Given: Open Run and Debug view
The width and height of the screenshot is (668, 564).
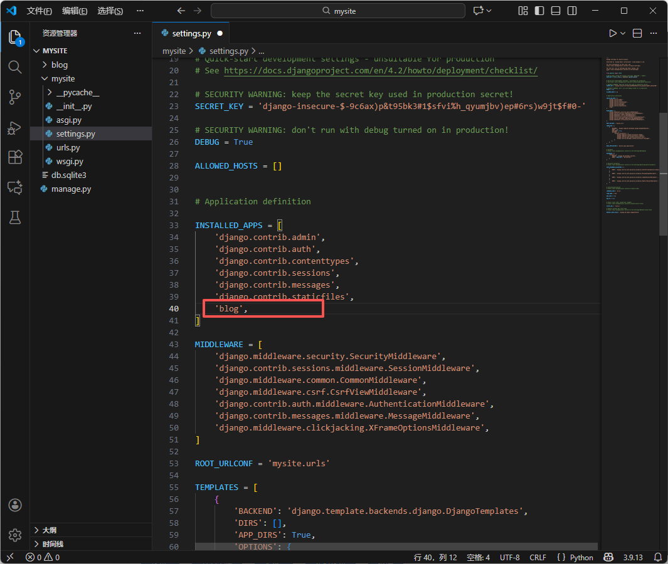Looking at the screenshot, I should pyautogui.click(x=15, y=127).
